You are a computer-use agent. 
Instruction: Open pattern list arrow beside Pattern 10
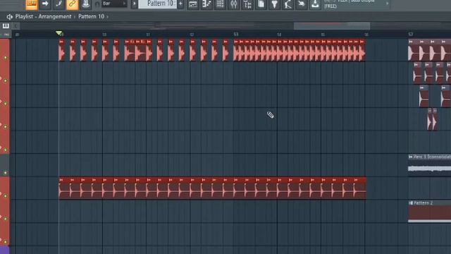135,4
